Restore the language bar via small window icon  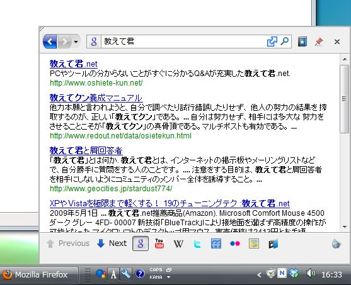169,270
